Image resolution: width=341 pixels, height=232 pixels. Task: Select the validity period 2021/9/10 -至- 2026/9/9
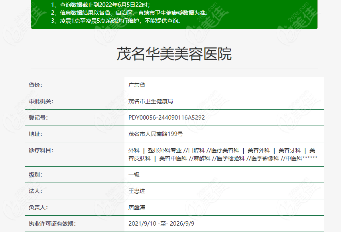pos(161,224)
